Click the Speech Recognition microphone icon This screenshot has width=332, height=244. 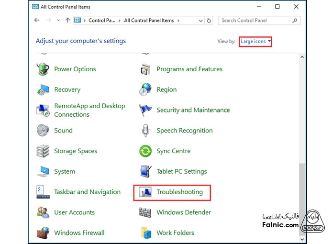pos(145,131)
